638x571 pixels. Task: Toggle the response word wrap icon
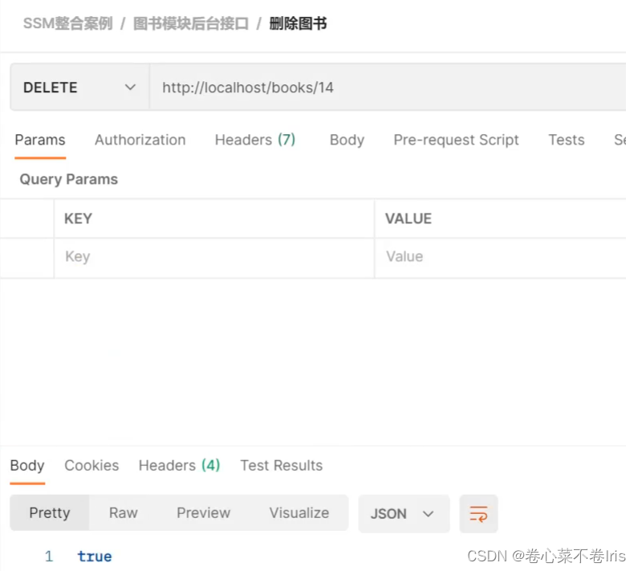(478, 513)
